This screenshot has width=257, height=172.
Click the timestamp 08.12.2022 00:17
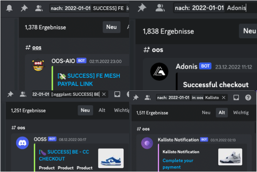72,140
